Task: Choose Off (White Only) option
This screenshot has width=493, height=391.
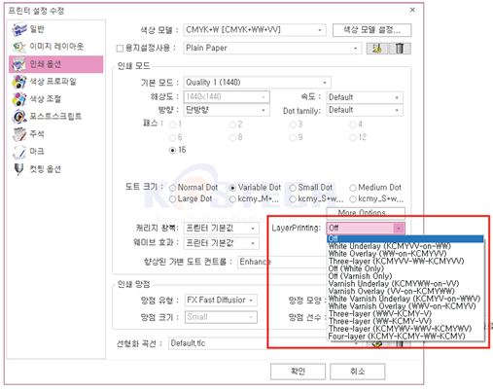Action: [405, 268]
